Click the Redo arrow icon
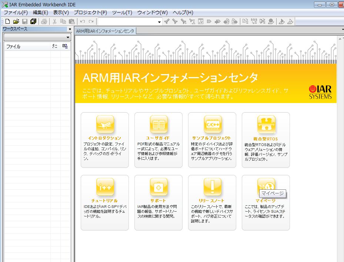Viewport: 344px width, 262px height. (x=91, y=21)
